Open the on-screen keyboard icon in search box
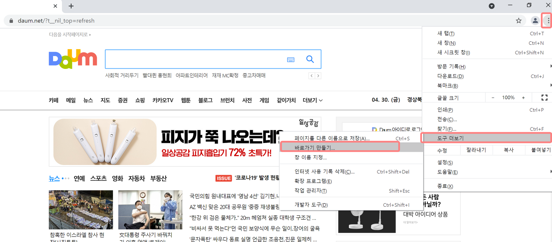The image size is (552, 242). 291,59
